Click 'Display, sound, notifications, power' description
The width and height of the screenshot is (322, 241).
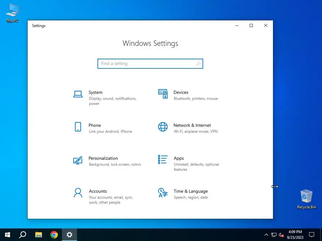pos(113,101)
